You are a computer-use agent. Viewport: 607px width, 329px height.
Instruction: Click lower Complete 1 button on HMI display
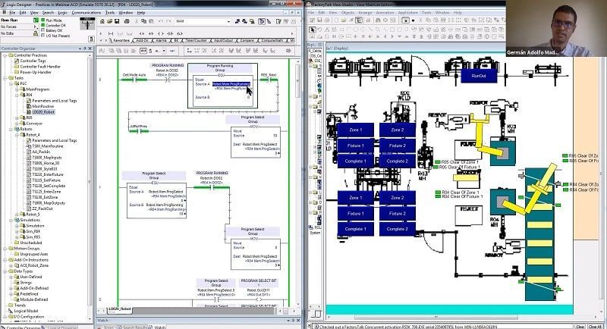pyautogui.click(x=355, y=229)
